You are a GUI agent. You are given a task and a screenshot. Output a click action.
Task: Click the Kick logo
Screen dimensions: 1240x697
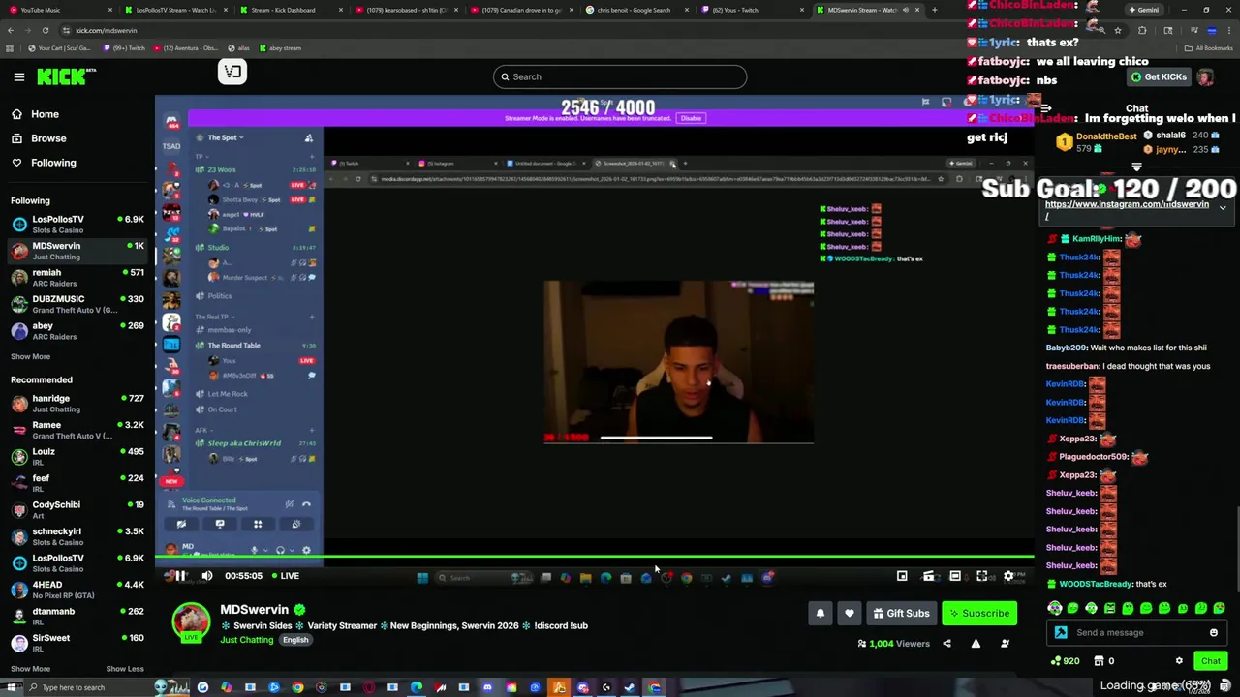tap(65, 76)
